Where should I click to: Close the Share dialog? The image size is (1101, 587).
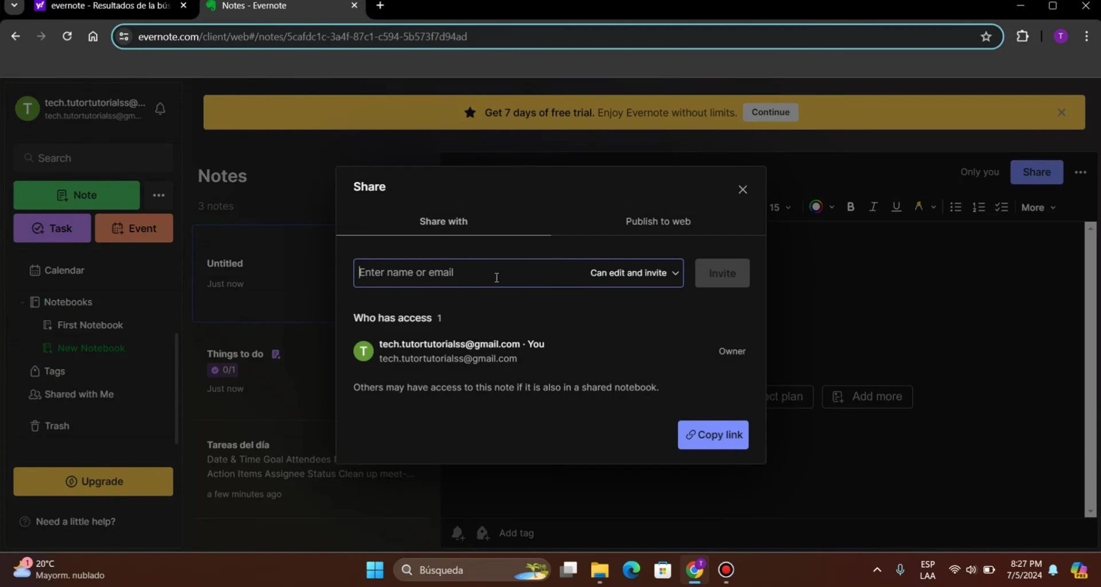pyautogui.click(x=743, y=189)
